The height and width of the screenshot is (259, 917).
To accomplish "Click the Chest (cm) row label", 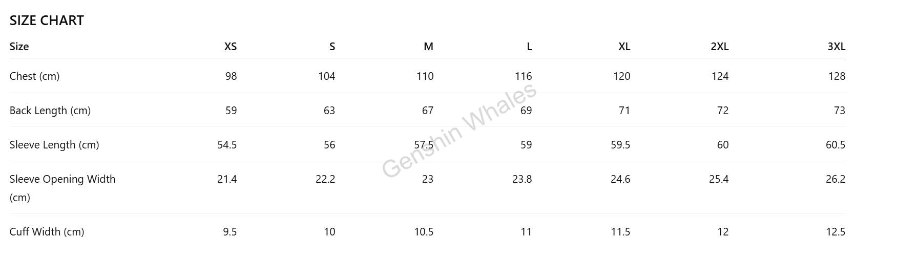I will point(34,76).
